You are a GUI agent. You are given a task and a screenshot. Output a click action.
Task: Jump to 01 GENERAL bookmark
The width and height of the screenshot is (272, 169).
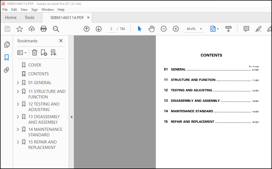pos(40,83)
